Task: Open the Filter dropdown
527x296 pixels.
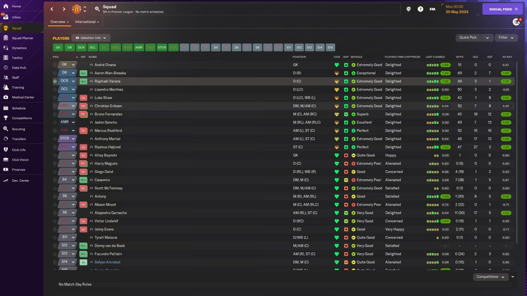Action: pyautogui.click(x=506, y=37)
